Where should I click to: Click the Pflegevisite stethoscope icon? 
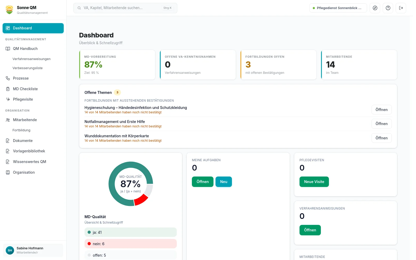tap(8, 99)
